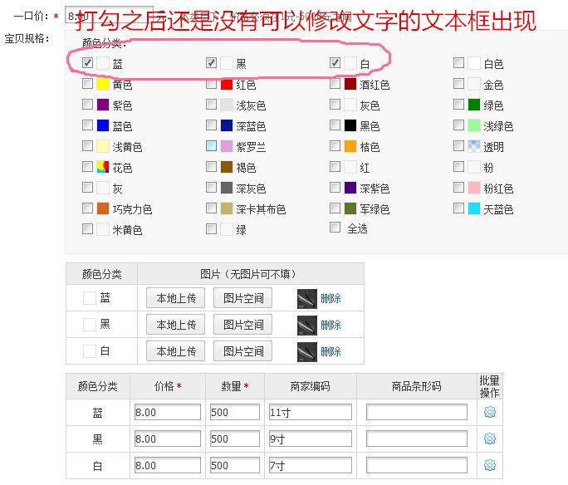The width and height of the screenshot is (568, 485).
Task: Click the checkered 透明 swatch icon
Action: click(x=474, y=146)
